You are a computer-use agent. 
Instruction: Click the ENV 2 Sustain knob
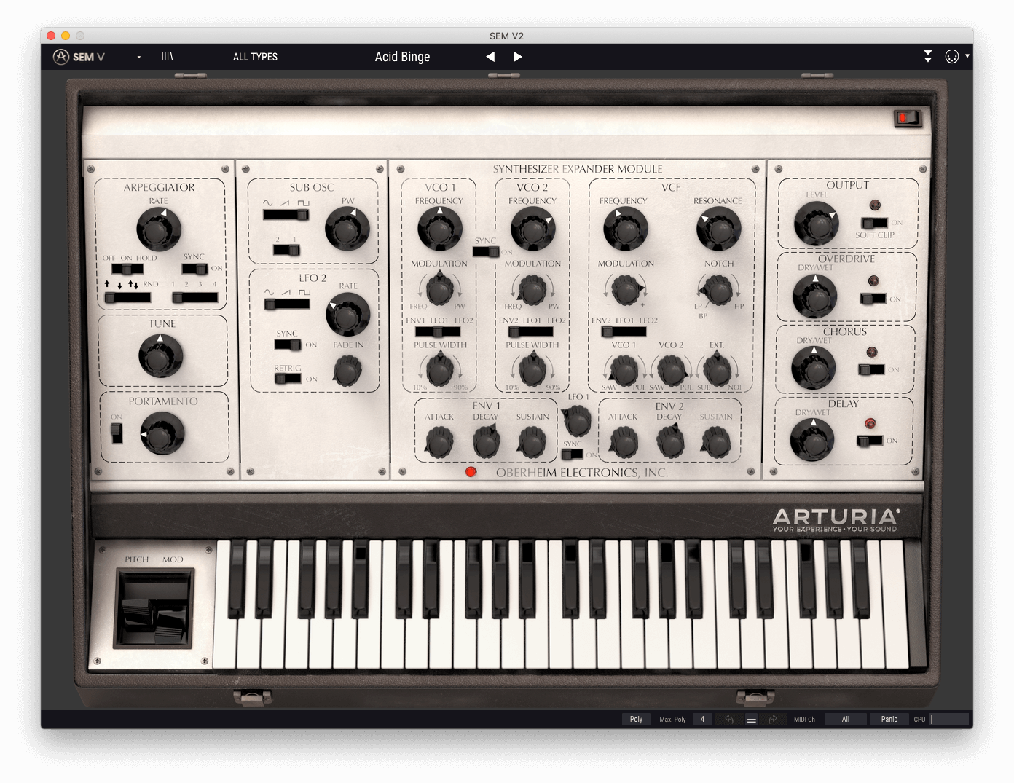tap(715, 442)
